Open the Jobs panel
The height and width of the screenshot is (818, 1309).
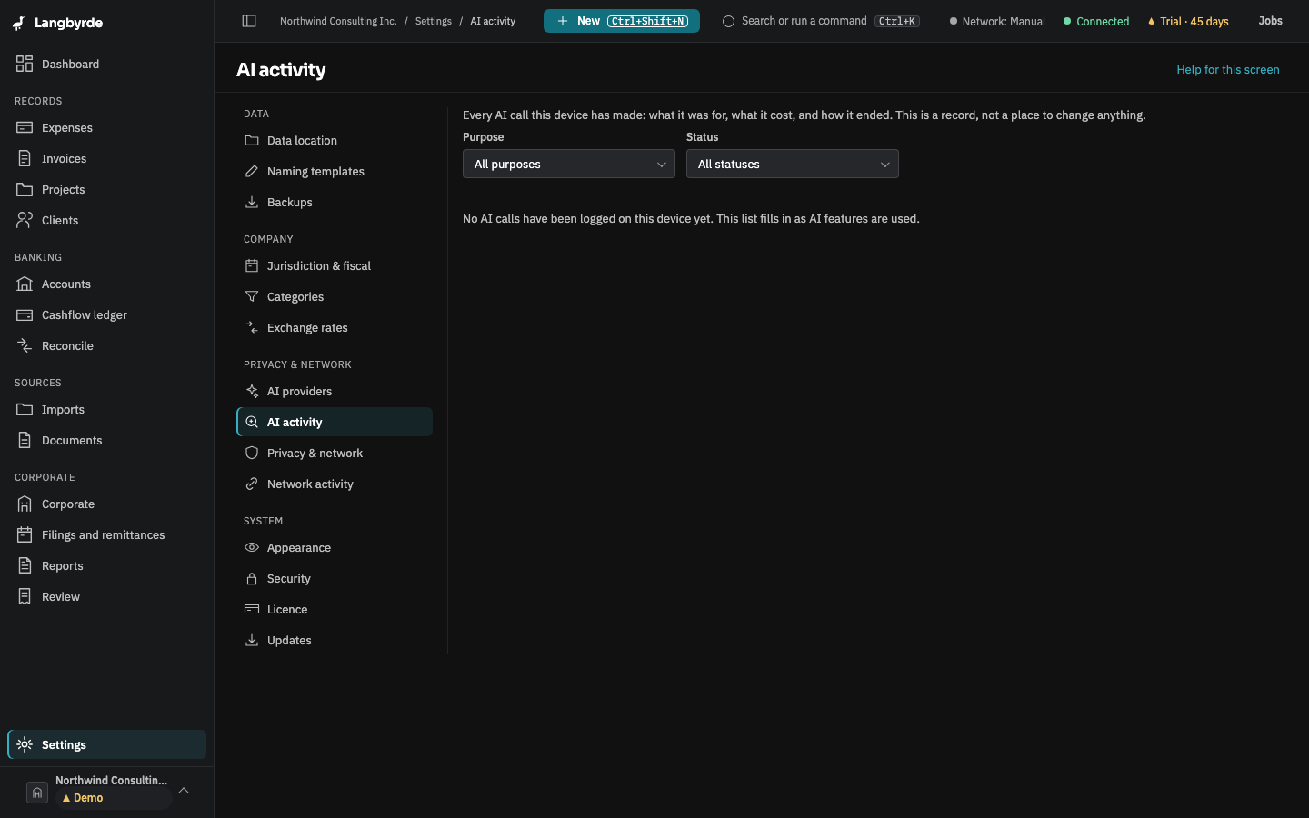coord(1271,21)
